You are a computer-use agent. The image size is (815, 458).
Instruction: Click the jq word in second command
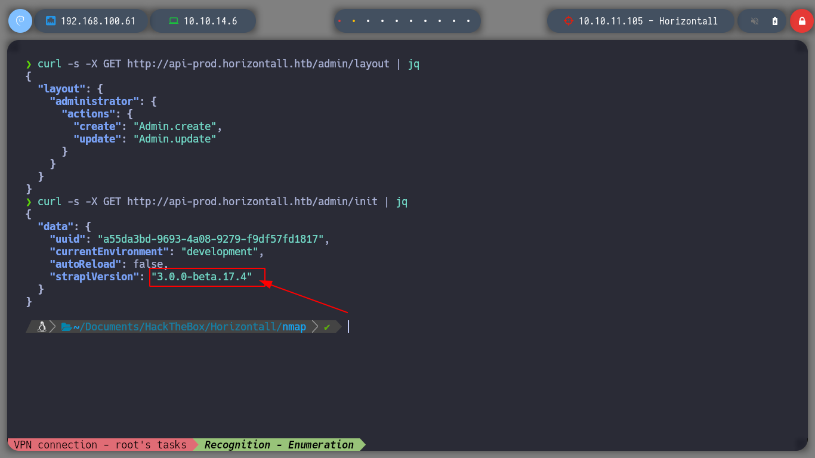pyautogui.click(x=402, y=202)
